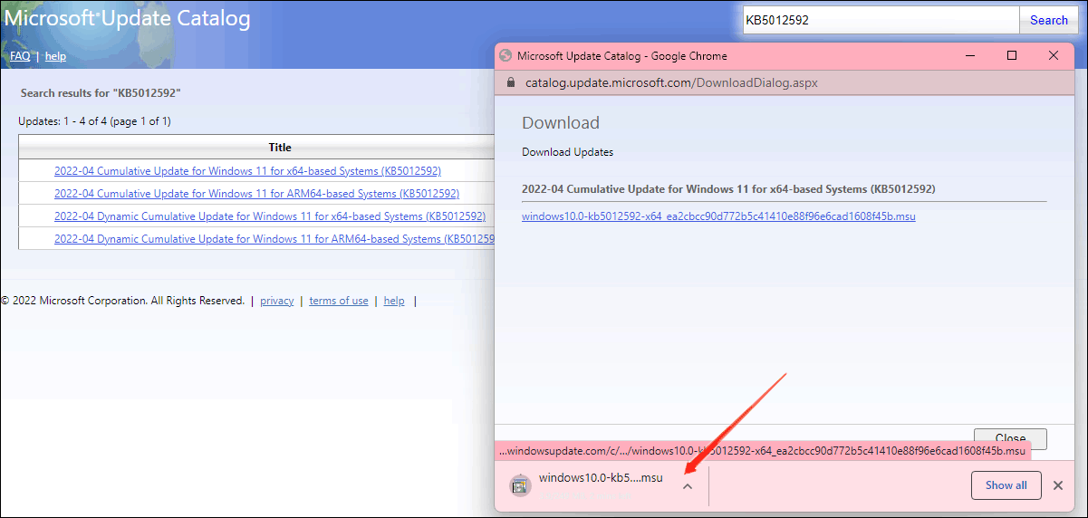Click the 'Updates: 1 - 4 of 4' text
This screenshot has height=518, width=1088.
tap(94, 121)
